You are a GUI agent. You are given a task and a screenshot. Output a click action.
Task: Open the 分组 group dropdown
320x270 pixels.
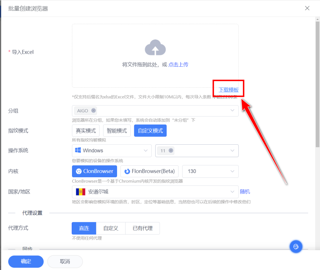(x=232, y=111)
